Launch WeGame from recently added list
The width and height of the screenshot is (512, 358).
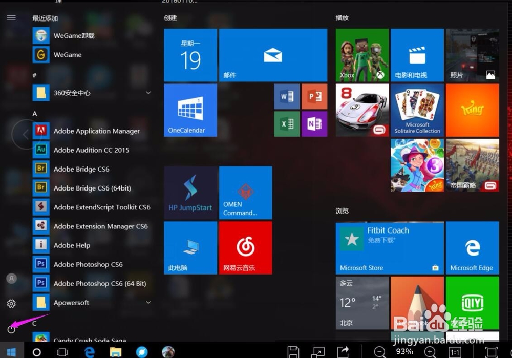(x=92, y=55)
